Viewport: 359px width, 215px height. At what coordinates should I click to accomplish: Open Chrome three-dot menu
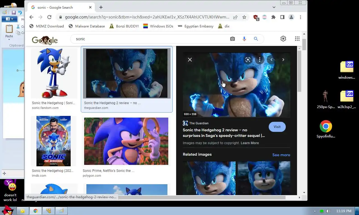point(300,17)
